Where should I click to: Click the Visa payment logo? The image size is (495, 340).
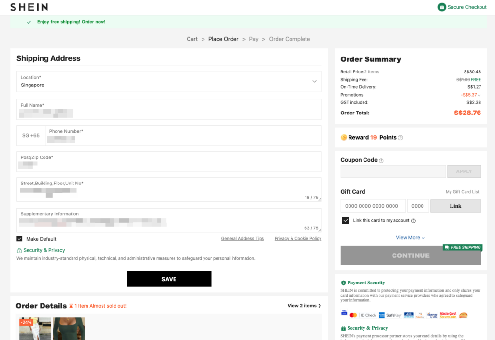point(344,313)
